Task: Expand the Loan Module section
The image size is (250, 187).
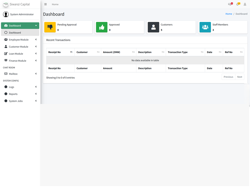Action: [17, 53]
